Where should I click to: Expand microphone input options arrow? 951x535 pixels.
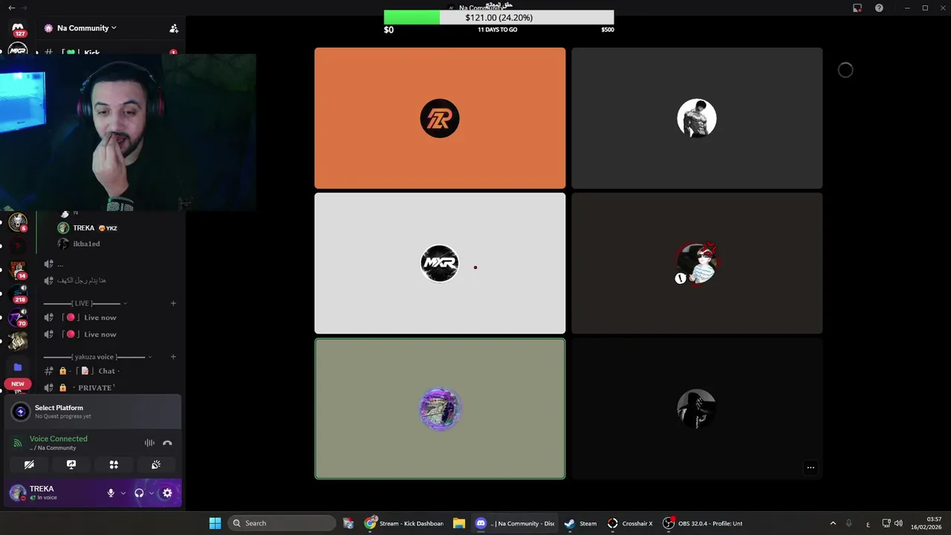point(123,493)
